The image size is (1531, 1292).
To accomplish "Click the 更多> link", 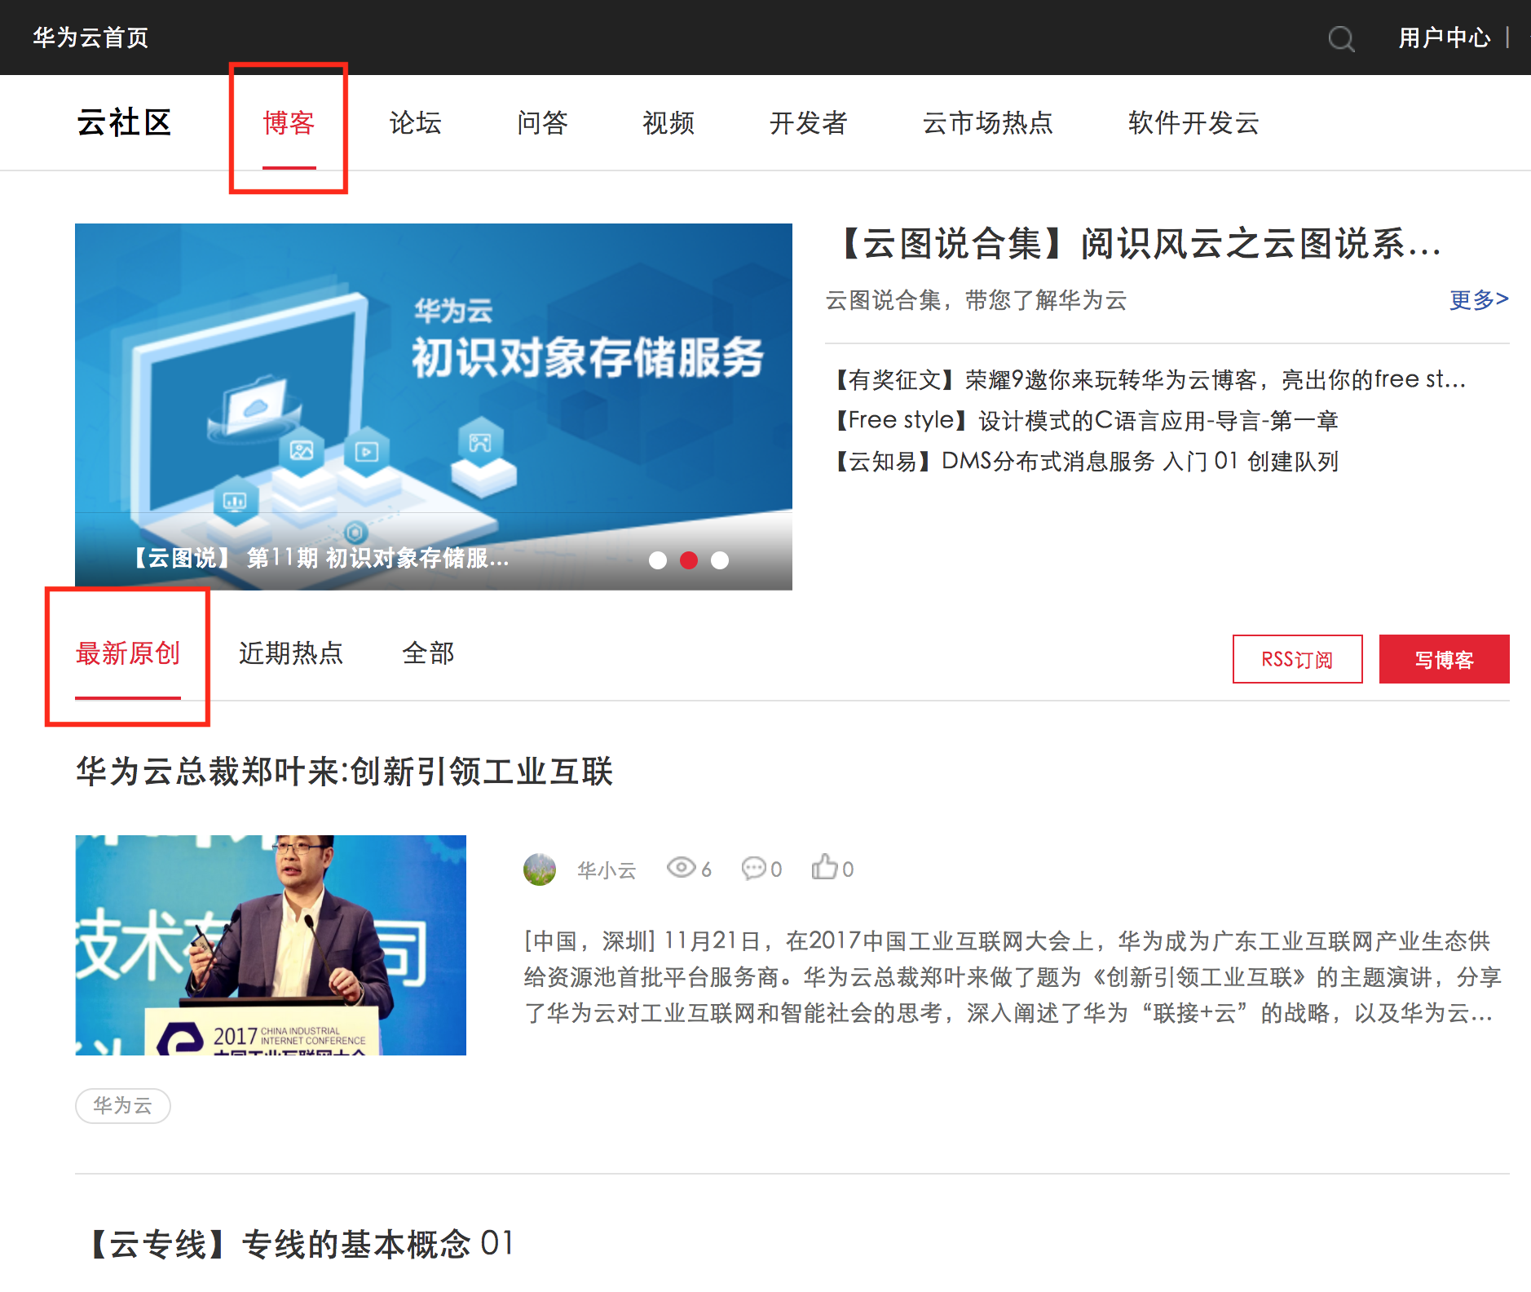I will point(1479,300).
